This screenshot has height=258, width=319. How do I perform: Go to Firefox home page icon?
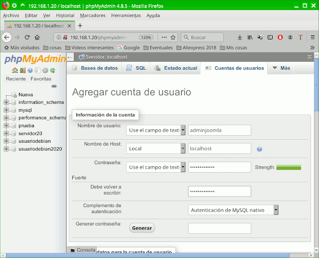37,37
